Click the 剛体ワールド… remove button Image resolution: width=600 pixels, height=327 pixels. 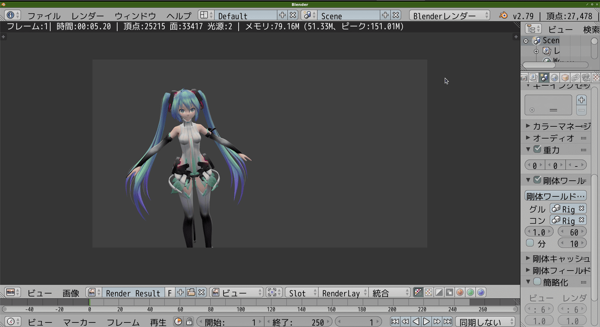(x=555, y=196)
